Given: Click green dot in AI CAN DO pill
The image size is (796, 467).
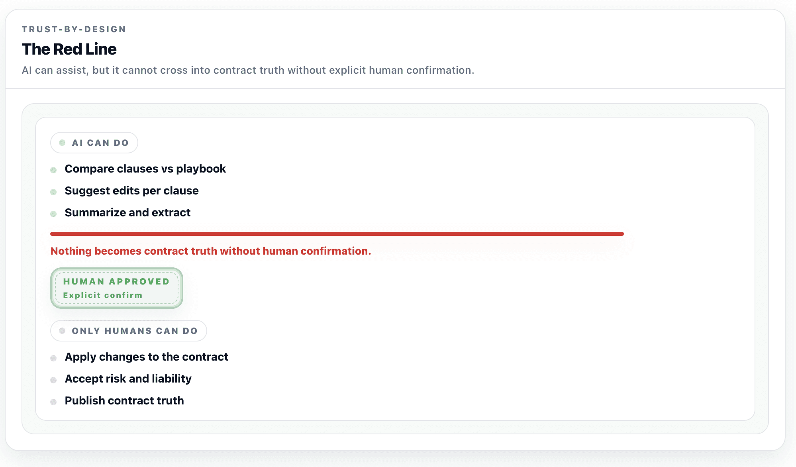Looking at the screenshot, I should (x=62, y=143).
